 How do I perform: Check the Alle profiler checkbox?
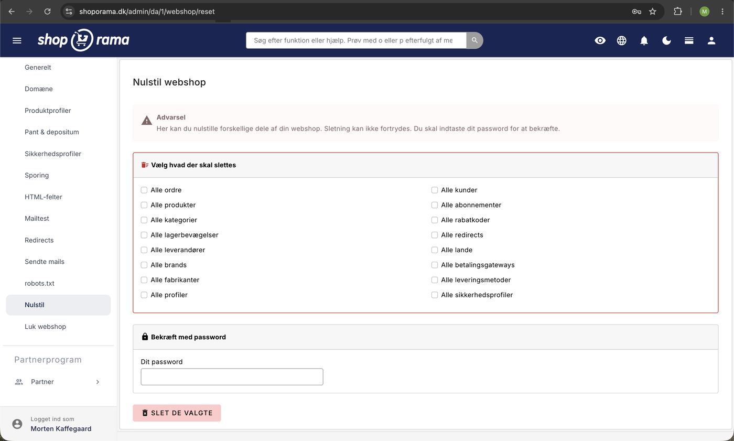tap(144, 295)
